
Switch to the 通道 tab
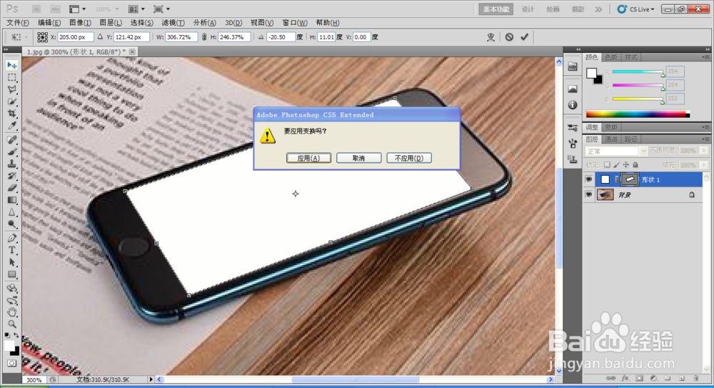[x=611, y=139]
